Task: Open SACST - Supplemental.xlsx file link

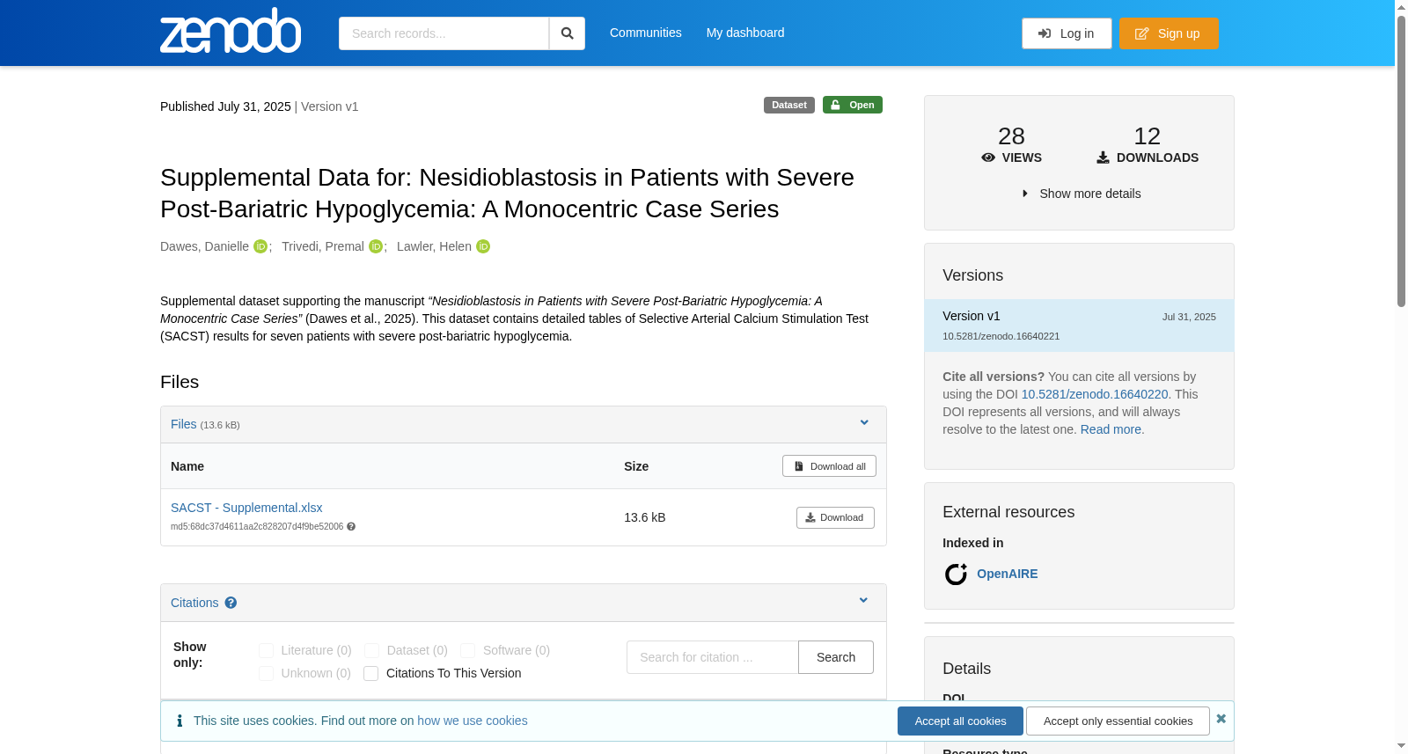Action: [x=246, y=508]
